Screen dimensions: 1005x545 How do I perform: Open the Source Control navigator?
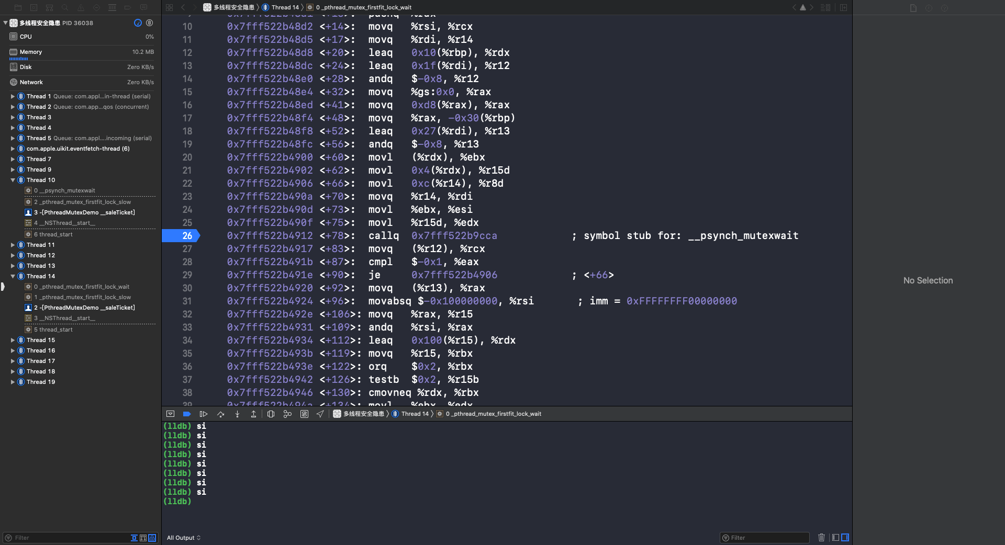click(33, 8)
